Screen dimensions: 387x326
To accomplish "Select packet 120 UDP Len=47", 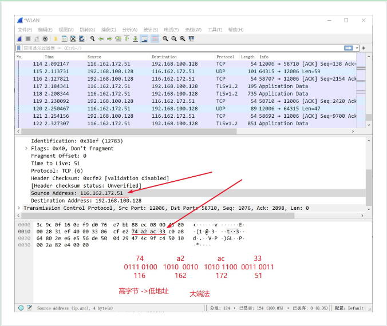I will [186, 109].
